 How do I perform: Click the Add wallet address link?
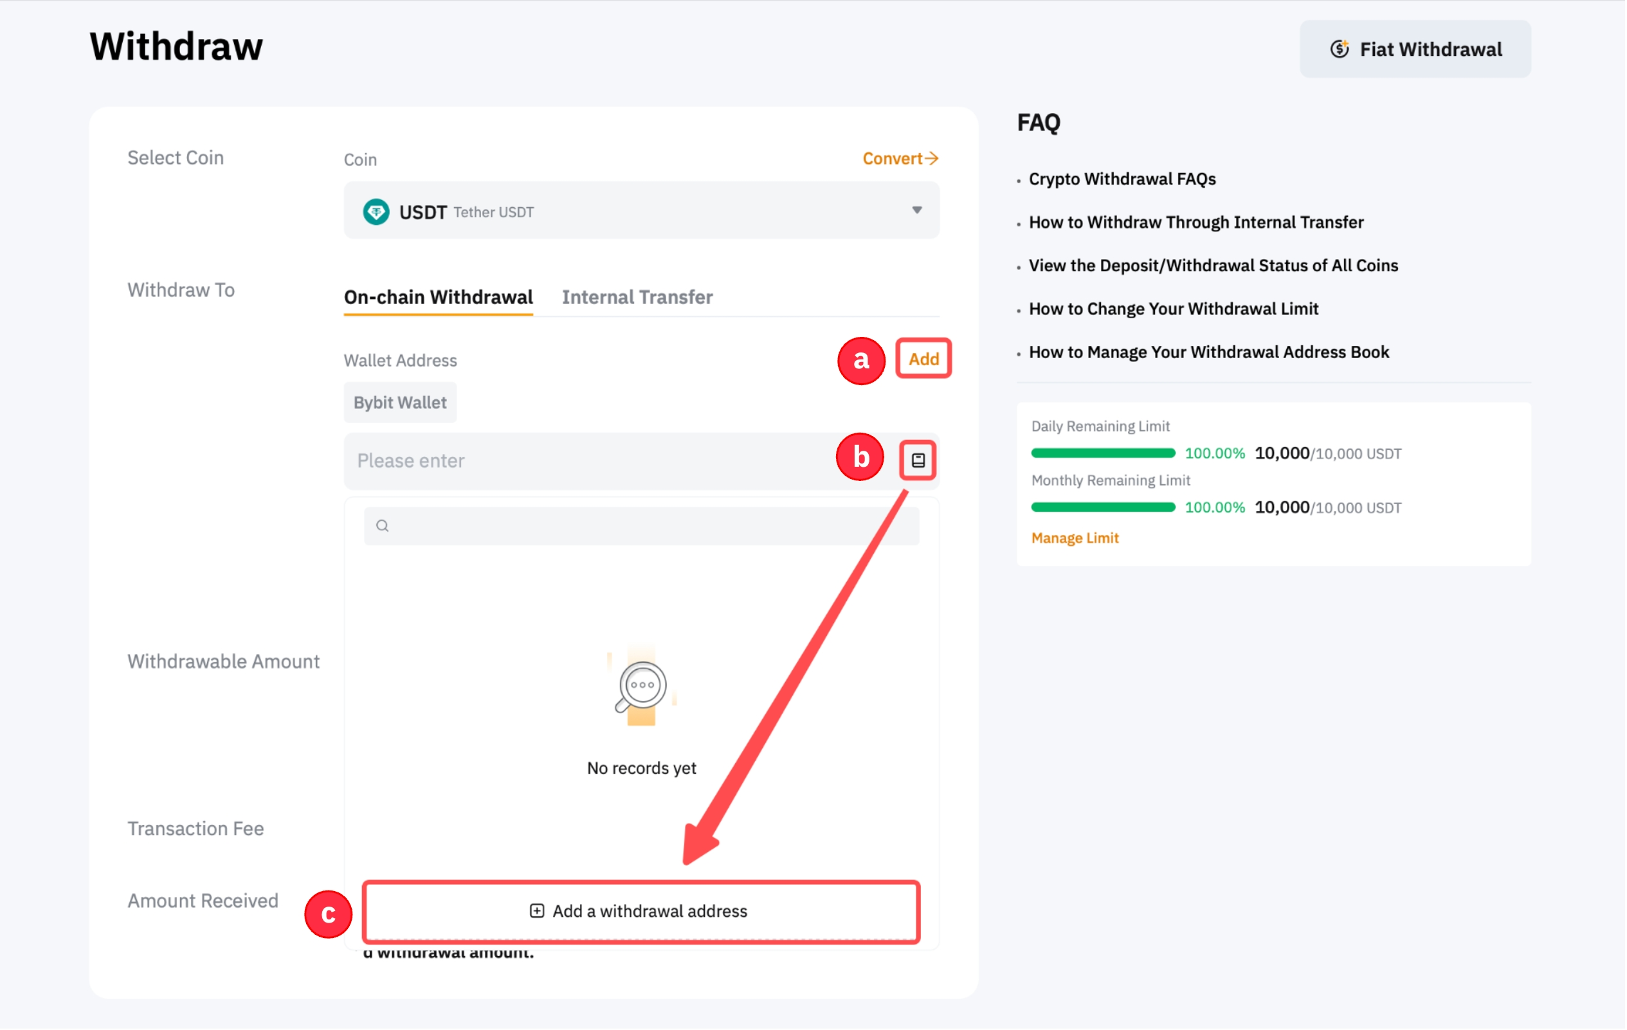(x=923, y=359)
